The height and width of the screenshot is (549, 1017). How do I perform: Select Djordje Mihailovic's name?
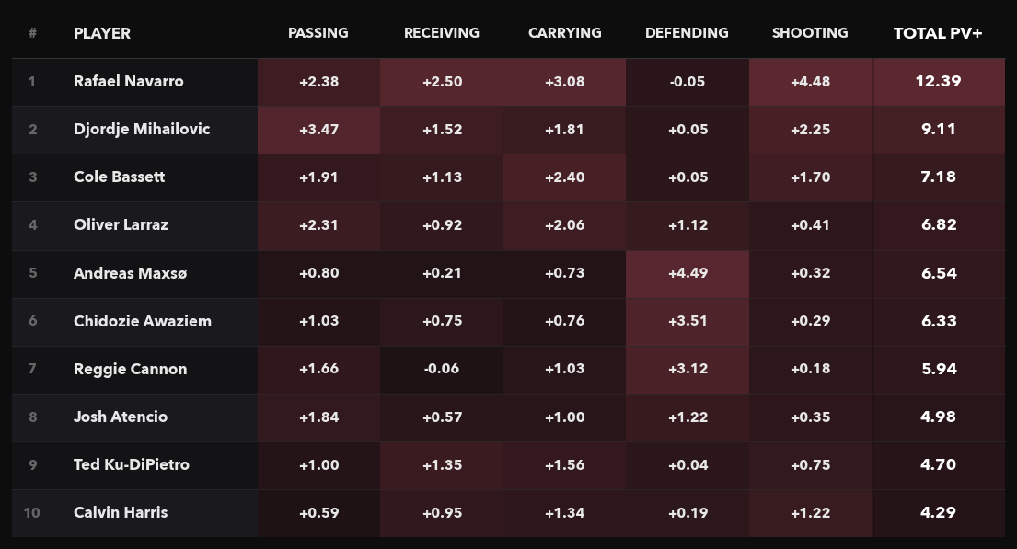coord(142,129)
